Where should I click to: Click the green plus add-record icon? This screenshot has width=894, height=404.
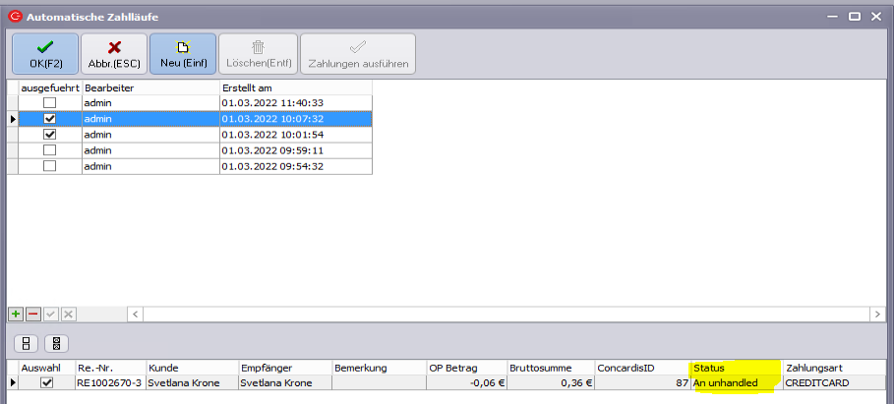pos(16,314)
